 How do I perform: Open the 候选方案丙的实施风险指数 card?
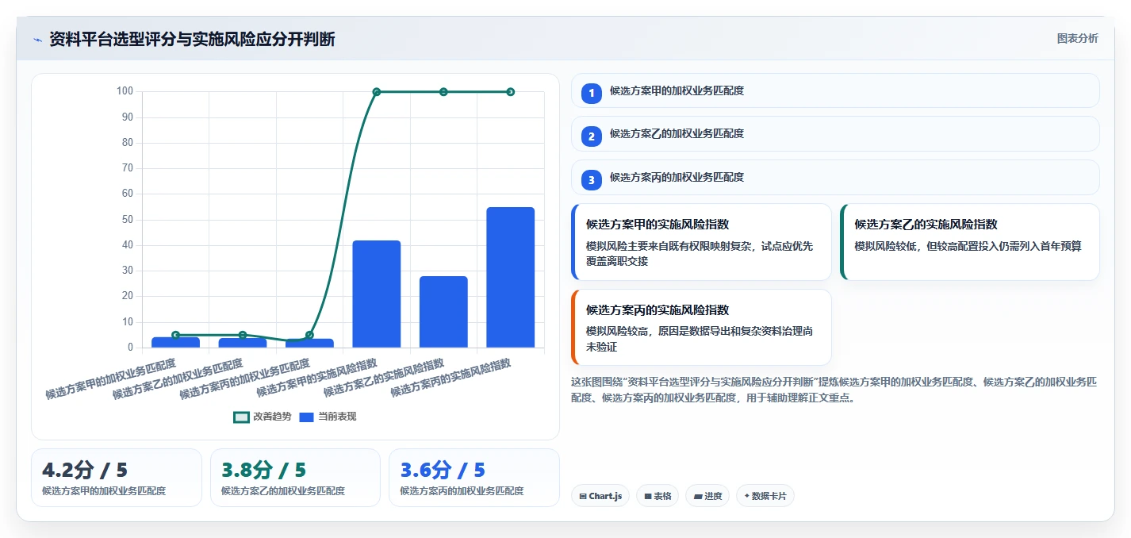[x=701, y=327]
